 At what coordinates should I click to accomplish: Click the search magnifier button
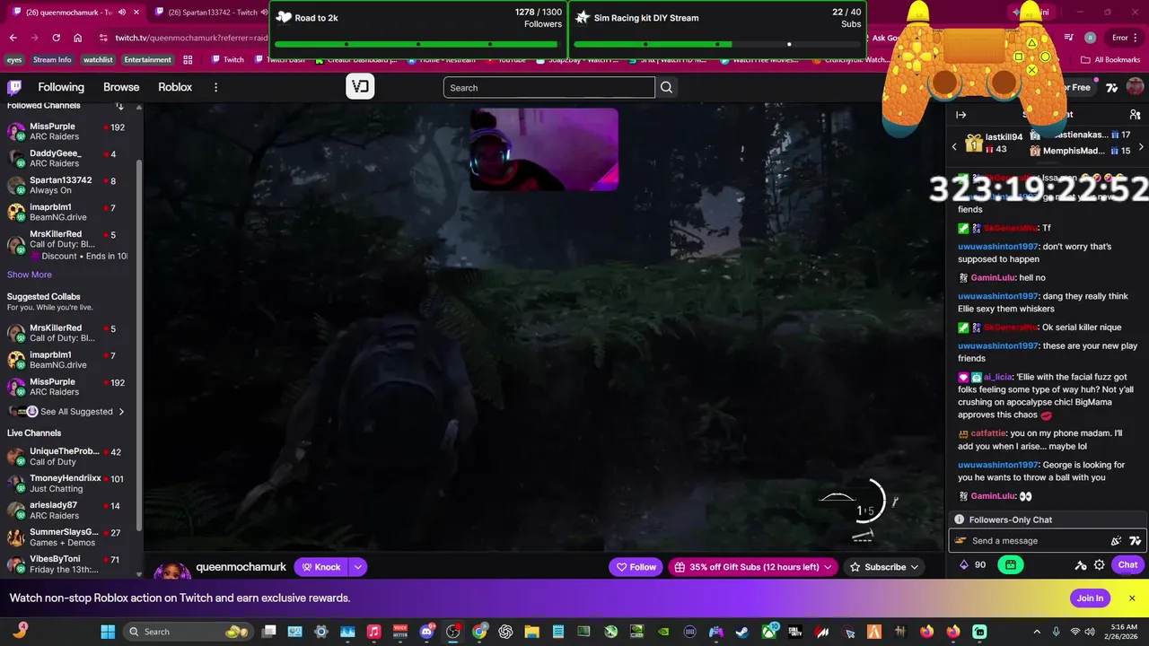click(x=666, y=87)
